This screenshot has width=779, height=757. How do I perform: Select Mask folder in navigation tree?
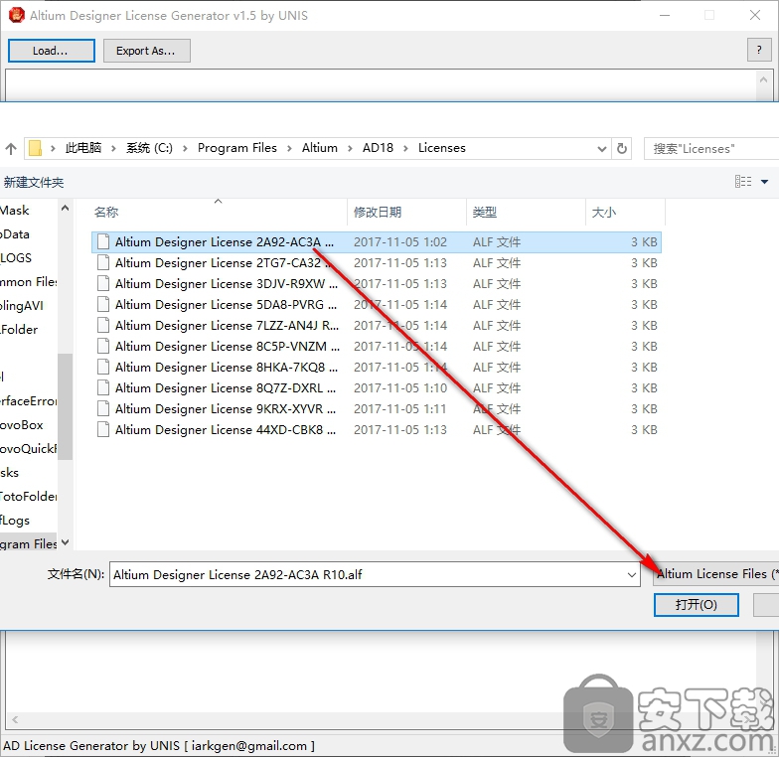[x=14, y=211]
